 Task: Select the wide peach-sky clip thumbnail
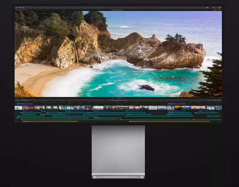pyautogui.click(x=198, y=108)
